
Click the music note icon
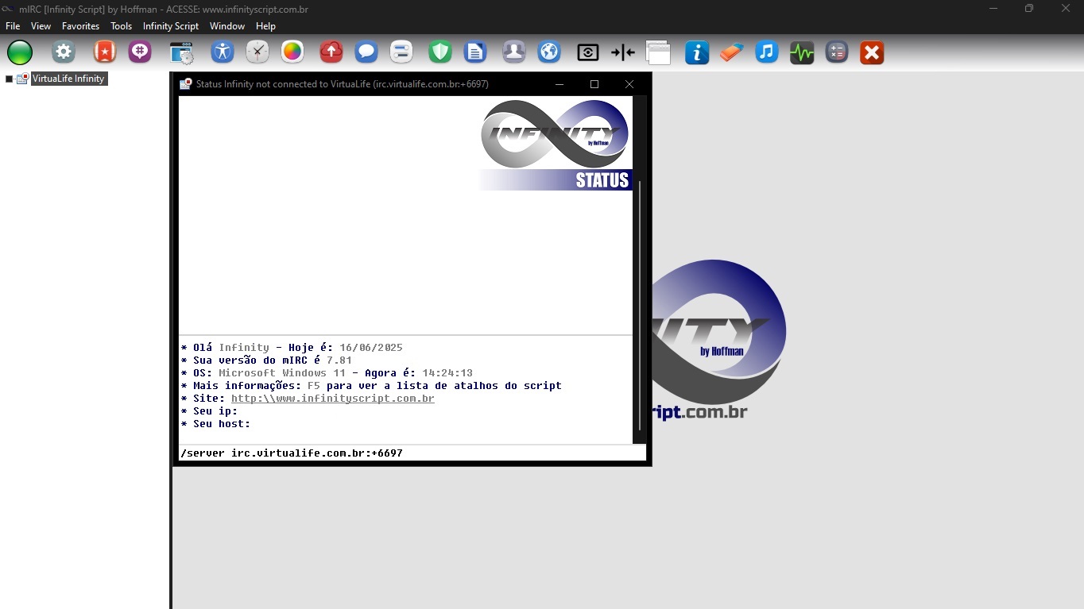766,53
